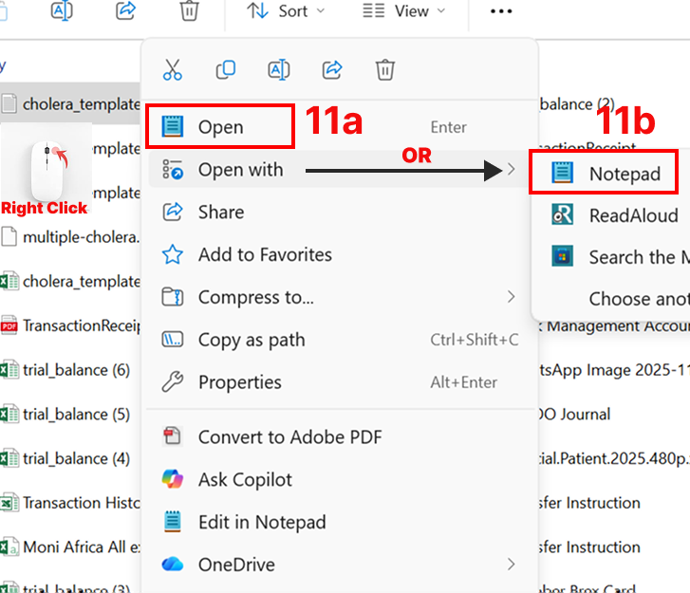Choose Ask Copilot

tap(339, 479)
